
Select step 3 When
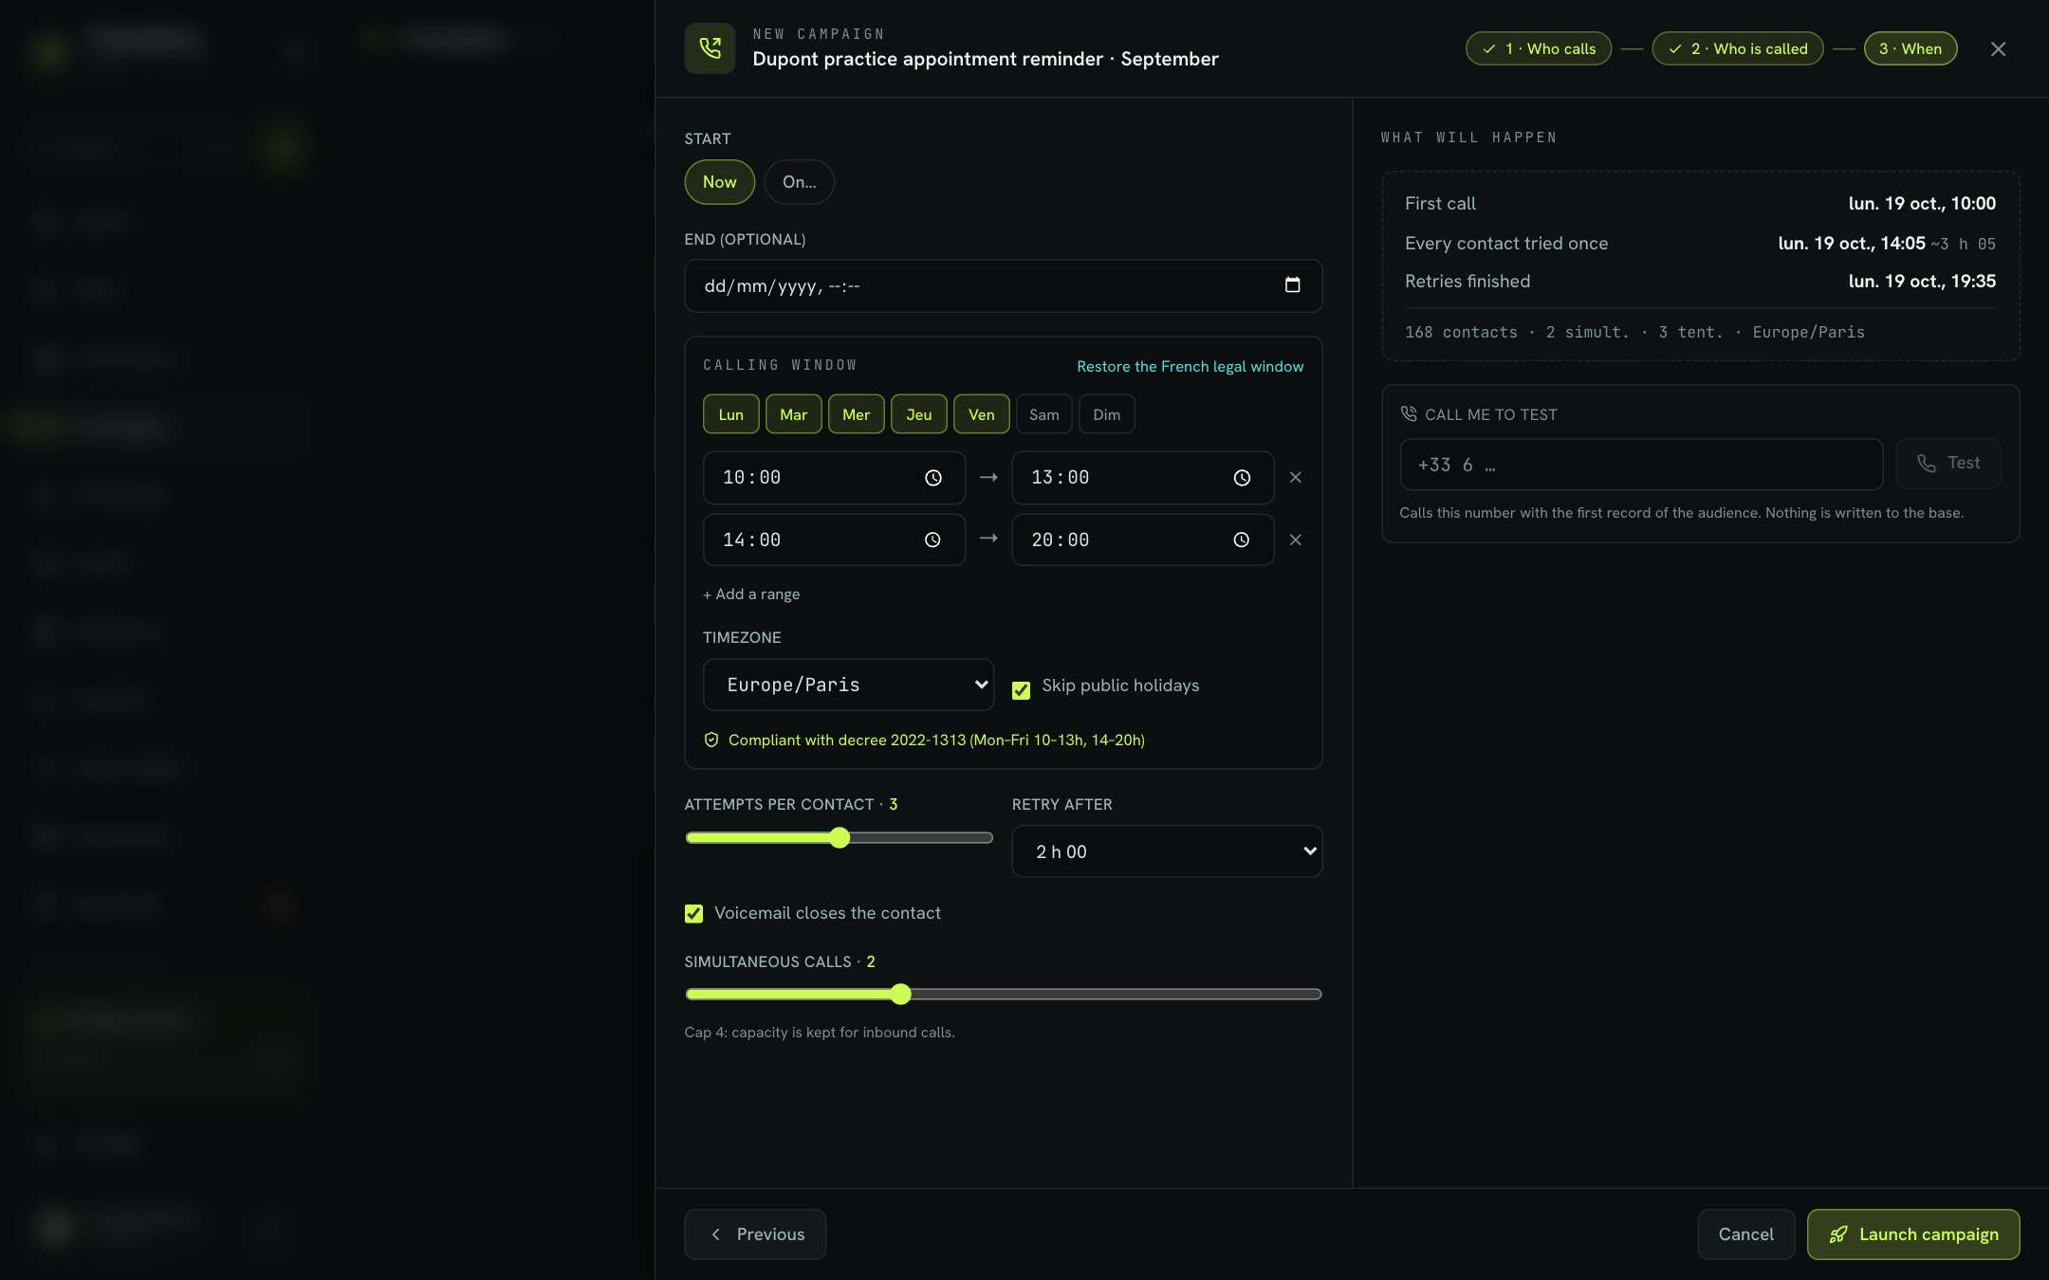click(1911, 48)
